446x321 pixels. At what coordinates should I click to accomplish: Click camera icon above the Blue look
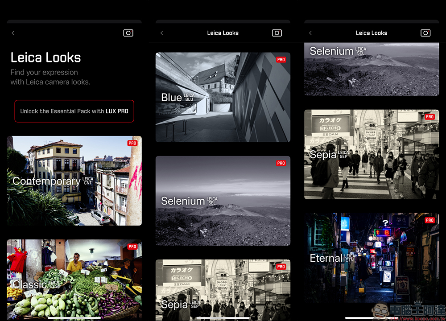(x=277, y=33)
